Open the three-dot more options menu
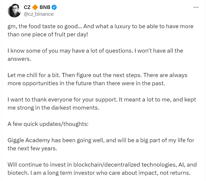The image size is (207, 181). tap(196, 7)
